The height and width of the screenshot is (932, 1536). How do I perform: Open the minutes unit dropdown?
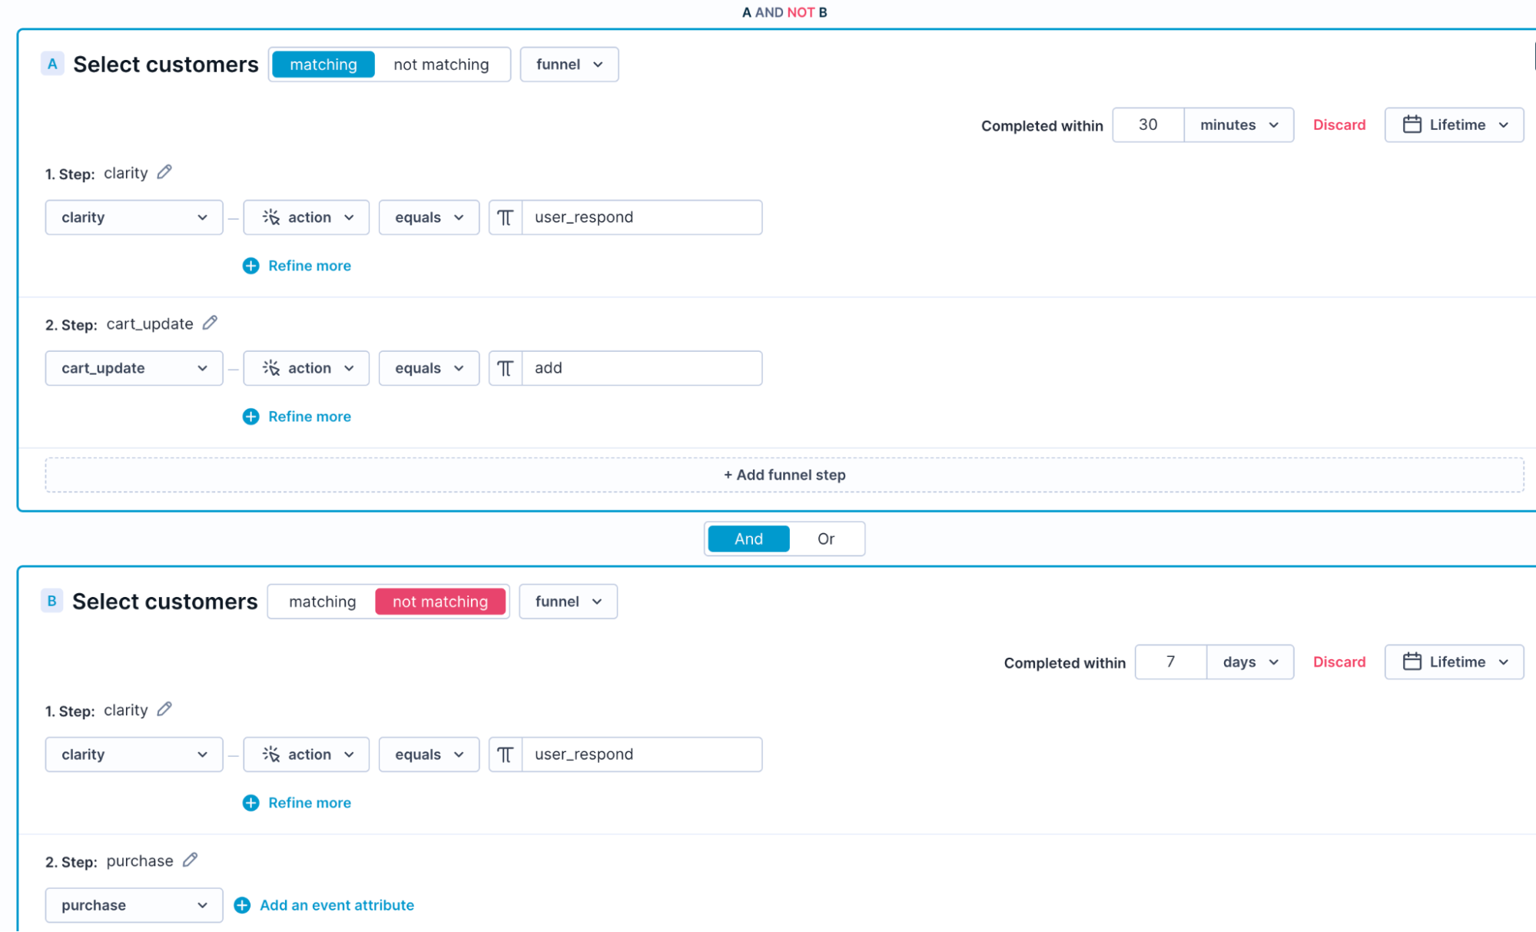1238,124
